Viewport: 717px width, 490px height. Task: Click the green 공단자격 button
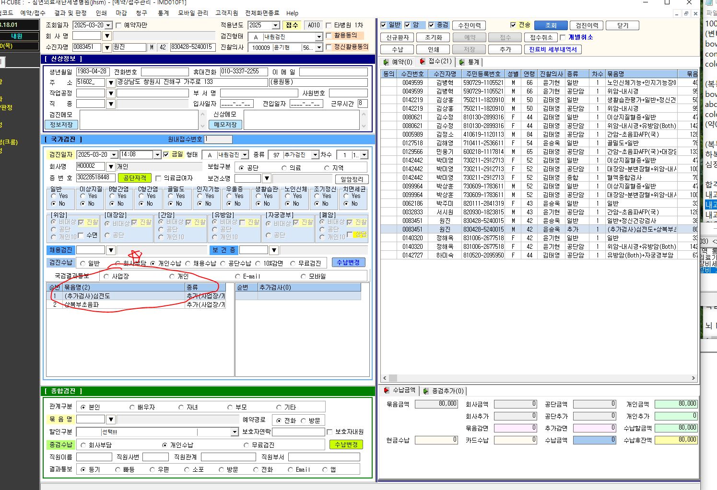[x=134, y=178]
